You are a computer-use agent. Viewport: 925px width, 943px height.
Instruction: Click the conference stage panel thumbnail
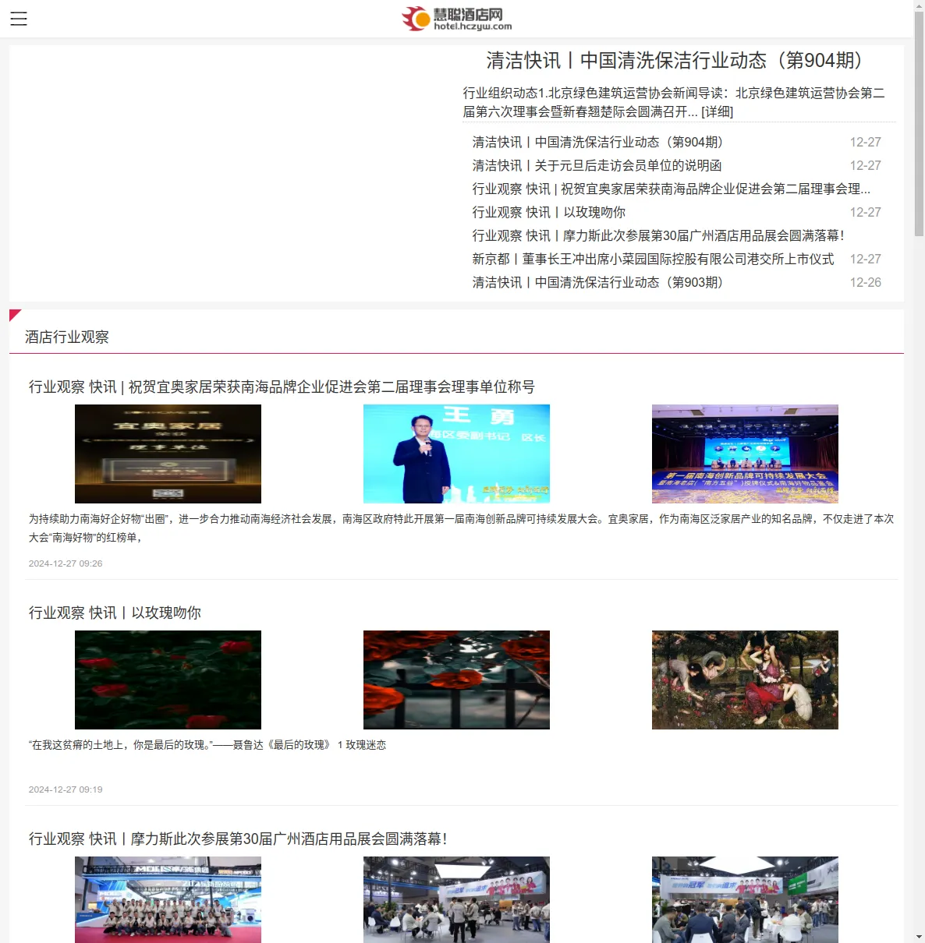click(x=745, y=454)
